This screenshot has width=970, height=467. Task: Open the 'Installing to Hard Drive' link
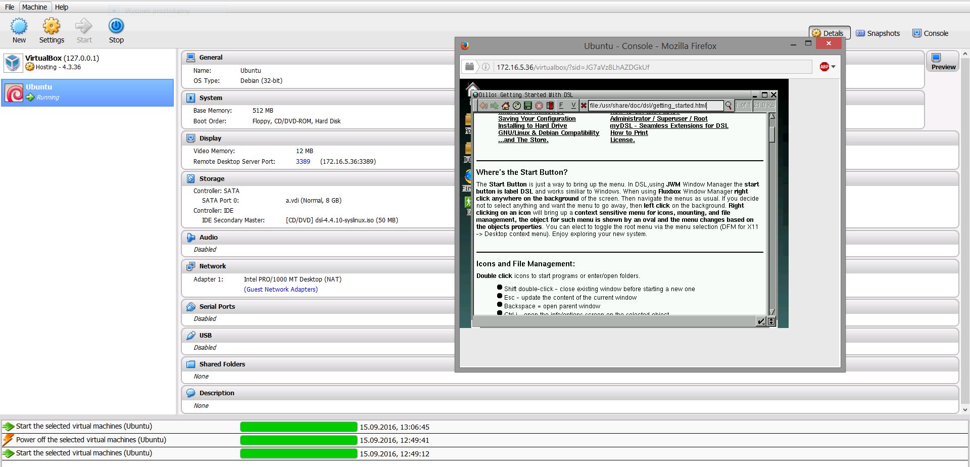(x=532, y=126)
